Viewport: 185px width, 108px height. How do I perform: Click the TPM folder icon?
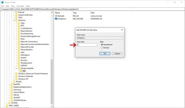pyautogui.click(x=16, y=18)
